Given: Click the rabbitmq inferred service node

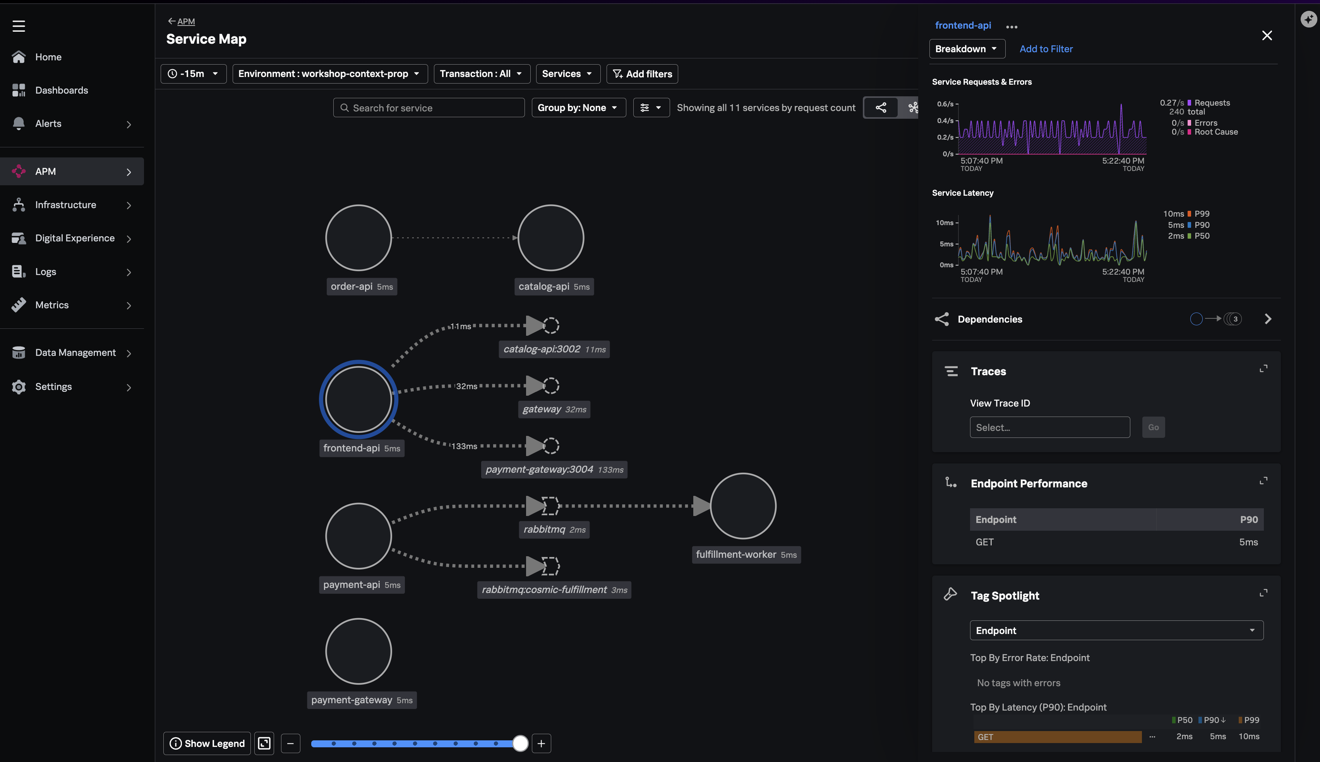Looking at the screenshot, I should (550, 506).
